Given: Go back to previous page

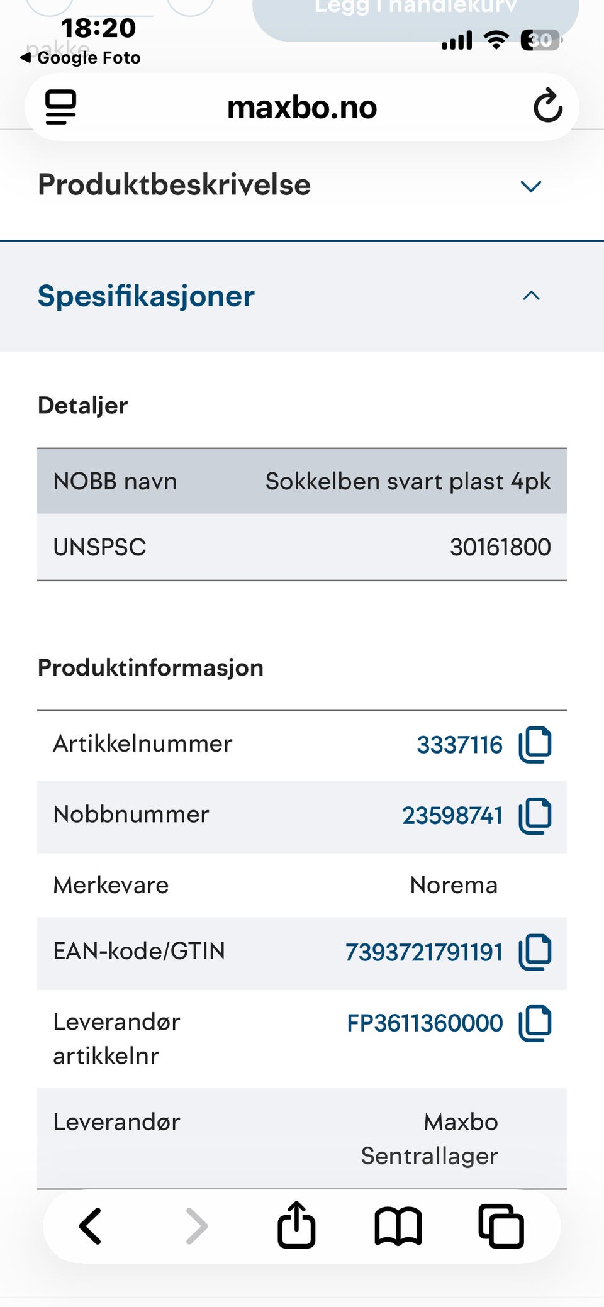Looking at the screenshot, I should (x=91, y=1226).
